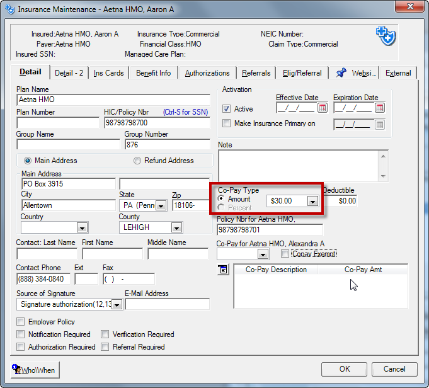
Task: Click the PO Box 3915 address field
Action: click(69, 183)
